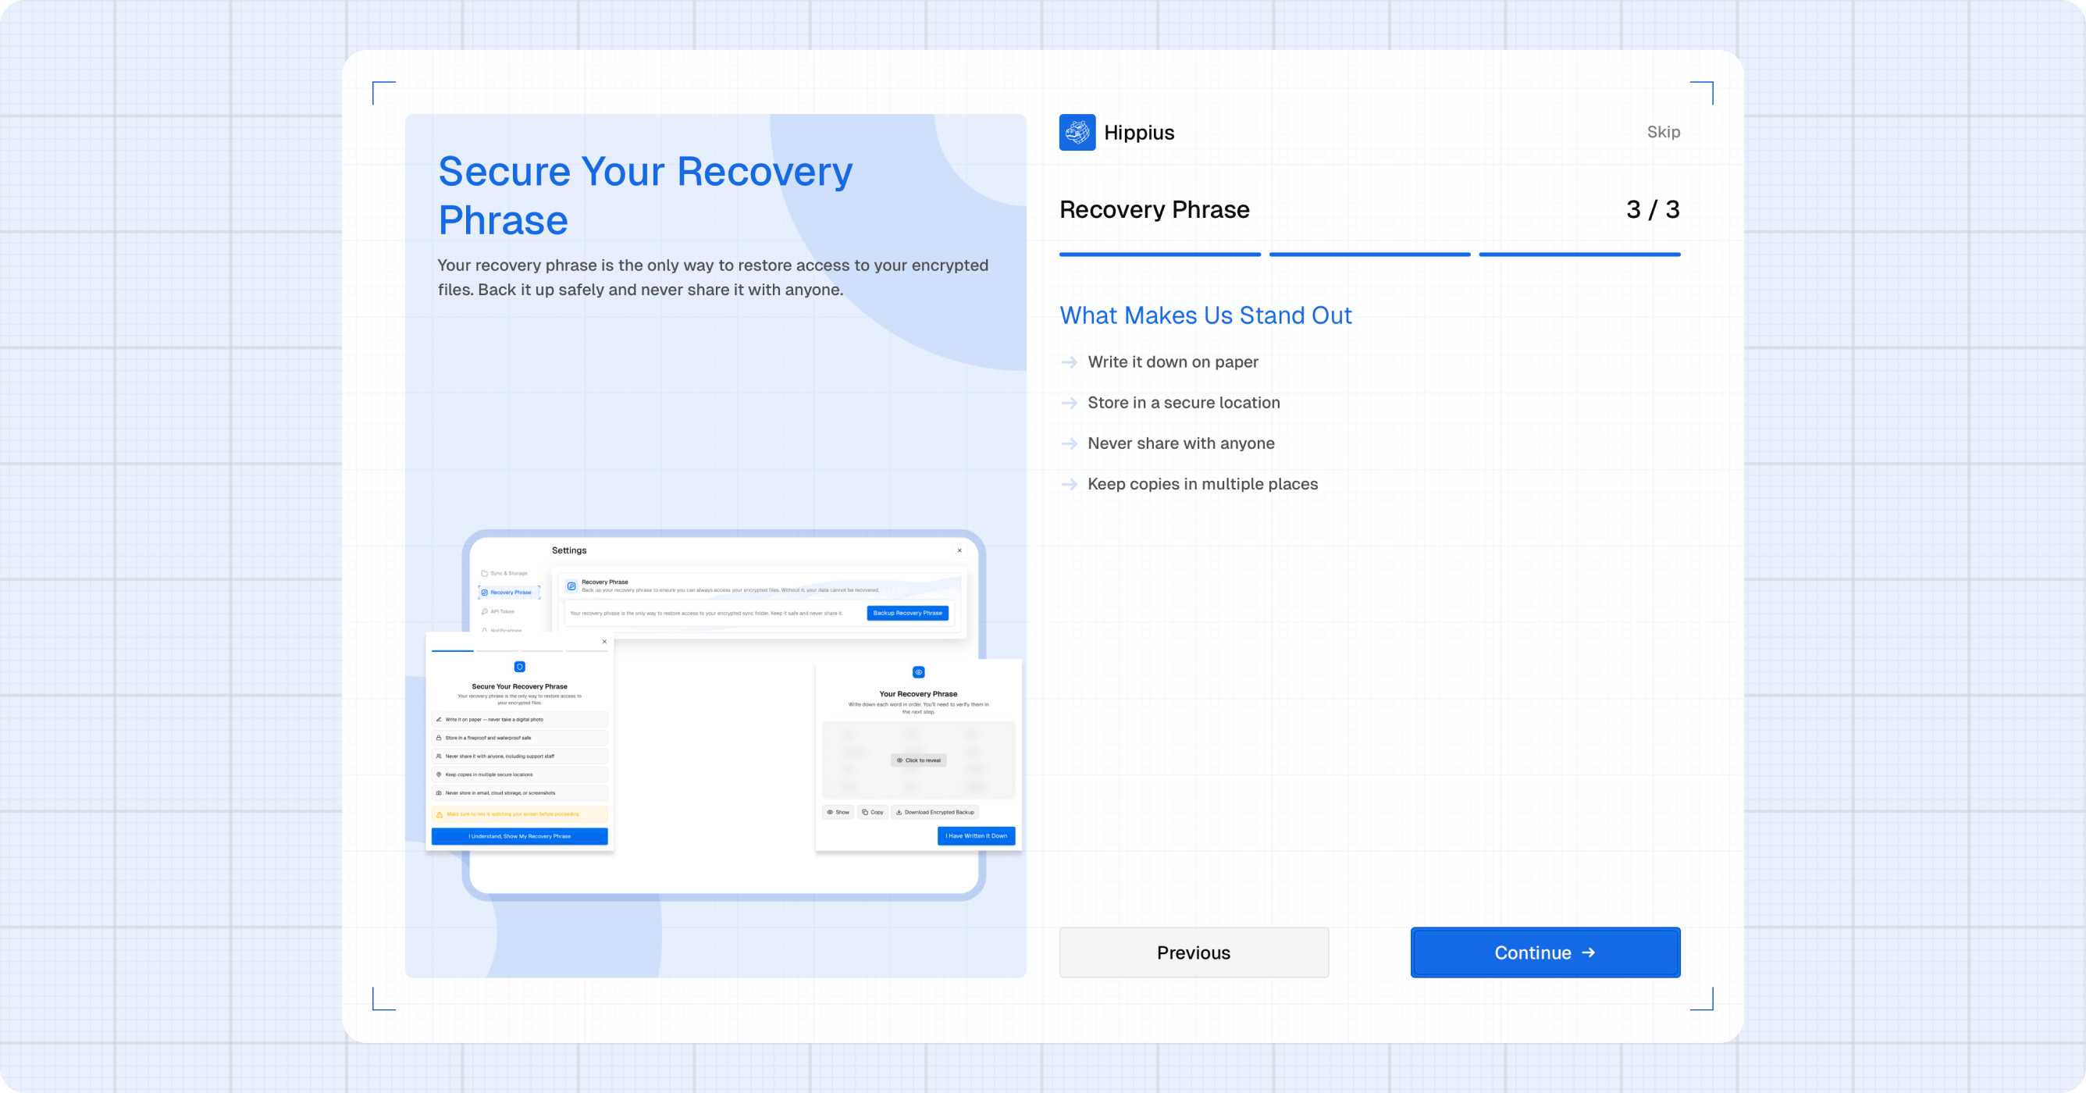Click the Sync & Storage folder icon
The height and width of the screenshot is (1093, 2086).
(x=484, y=573)
